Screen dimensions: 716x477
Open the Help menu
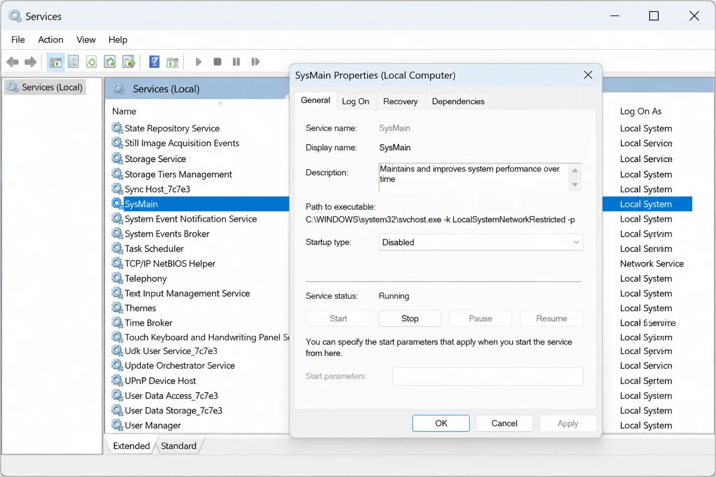pyautogui.click(x=117, y=40)
